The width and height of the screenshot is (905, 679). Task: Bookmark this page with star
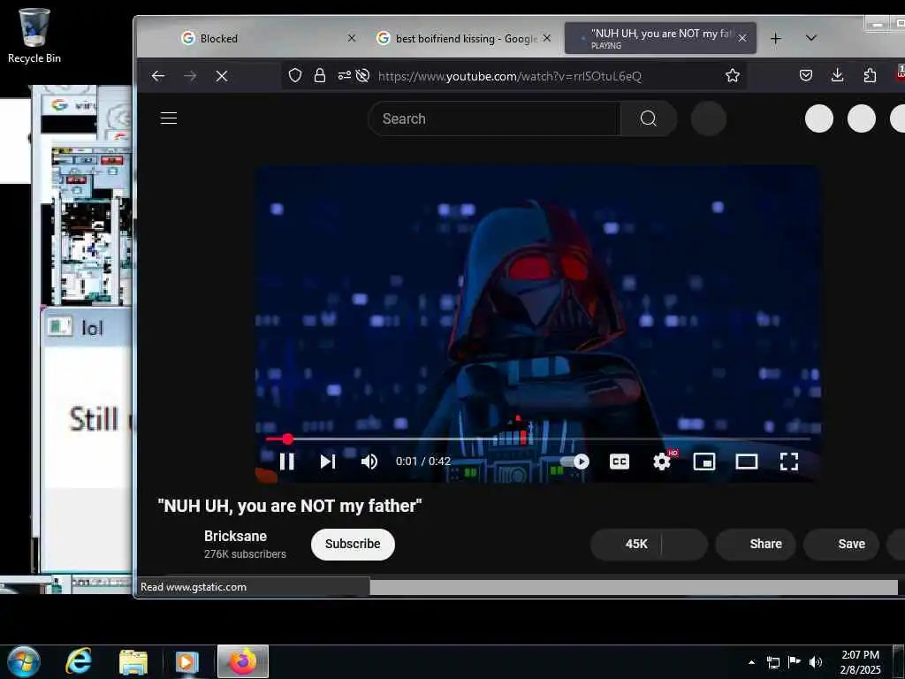click(733, 76)
